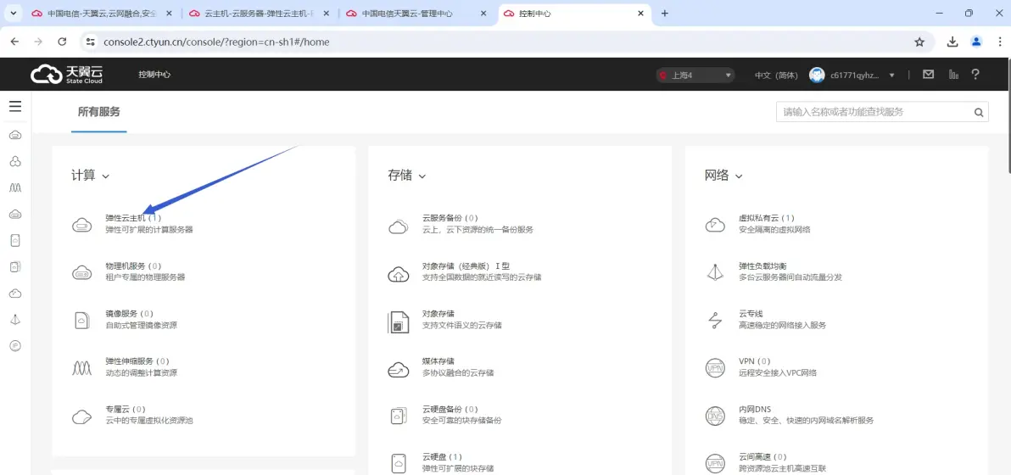This screenshot has height=475, width=1011.
Task: Open the 云专线 lightning icon
Action: click(x=715, y=321)
